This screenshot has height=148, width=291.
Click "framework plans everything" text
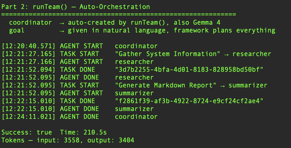point(224,30)
